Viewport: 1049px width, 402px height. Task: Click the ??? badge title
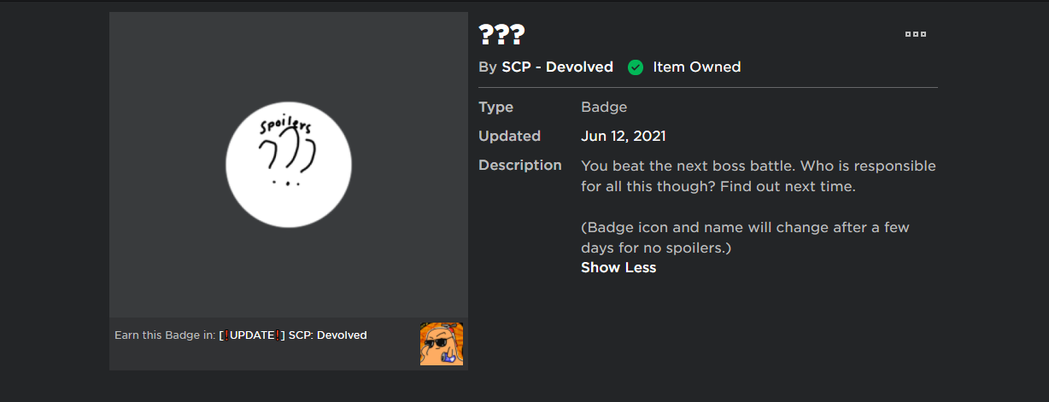click(x=501, y=35)
